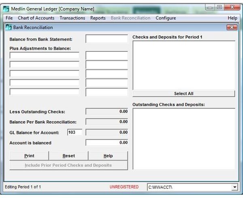Click the fourth adjustment description field
Image resolution: width=243 pixels, height=198 pixels.
tap(45, 83)
